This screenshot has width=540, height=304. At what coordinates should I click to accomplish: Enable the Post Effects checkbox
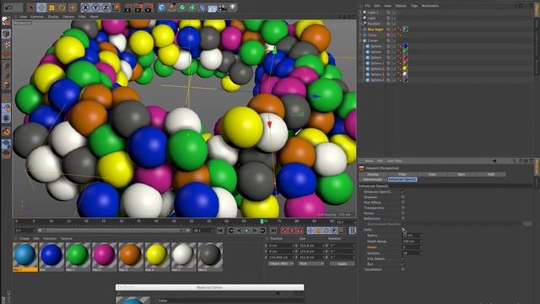point(402,203)
